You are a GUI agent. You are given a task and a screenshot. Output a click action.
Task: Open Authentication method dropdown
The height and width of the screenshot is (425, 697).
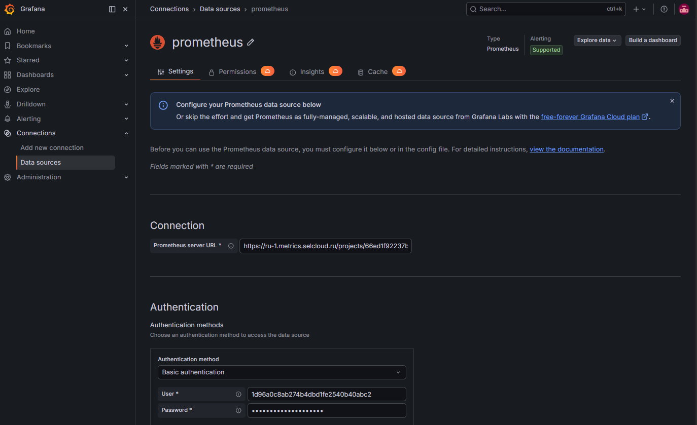click(282, 372)
